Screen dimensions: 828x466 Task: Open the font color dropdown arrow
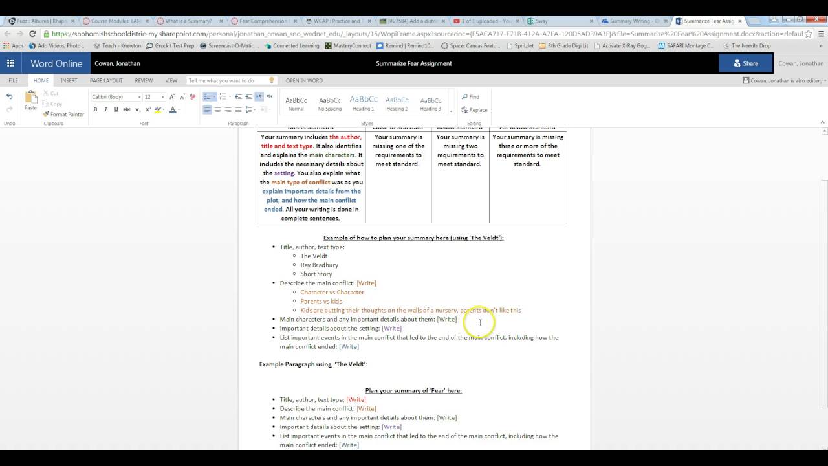click(x=179, y=109)
